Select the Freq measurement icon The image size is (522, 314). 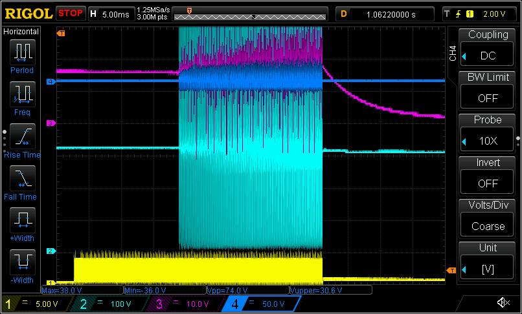click(x=23, y=96)
